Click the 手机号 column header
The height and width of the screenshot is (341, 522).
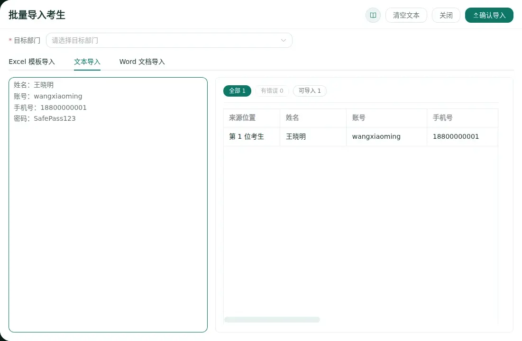pos(462,118)
